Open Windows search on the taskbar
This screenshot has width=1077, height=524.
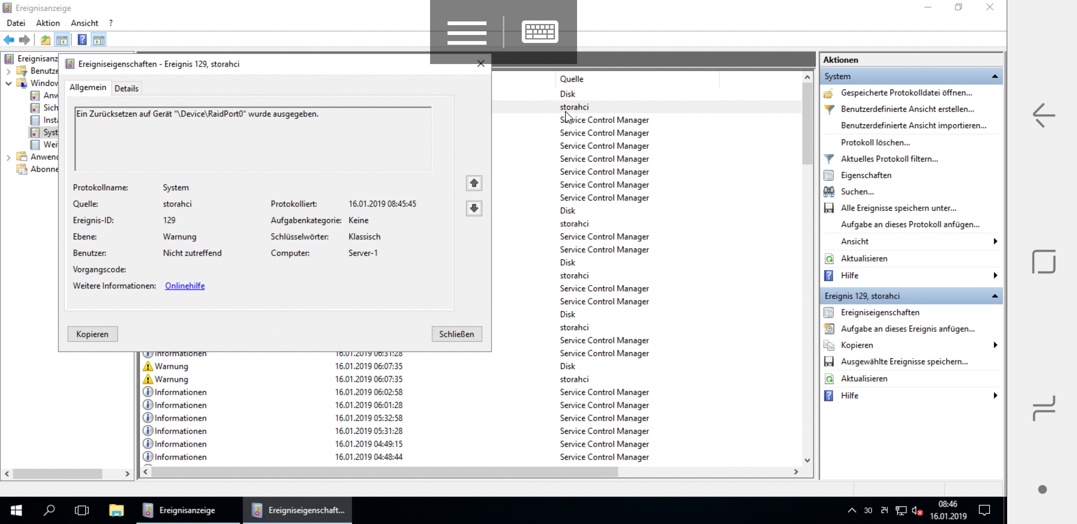[x=49, y=510]
